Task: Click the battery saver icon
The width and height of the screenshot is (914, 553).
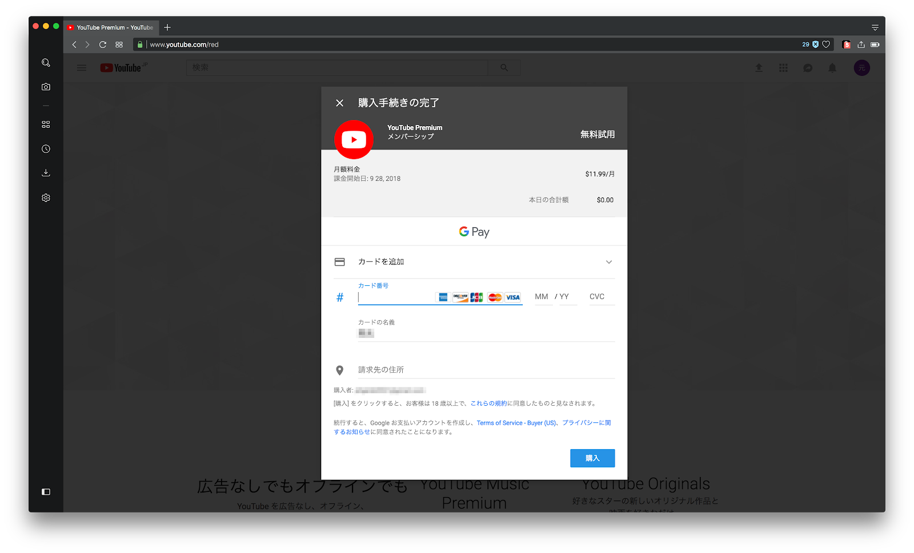Action: pyautogui.click(x=875, y=45)
